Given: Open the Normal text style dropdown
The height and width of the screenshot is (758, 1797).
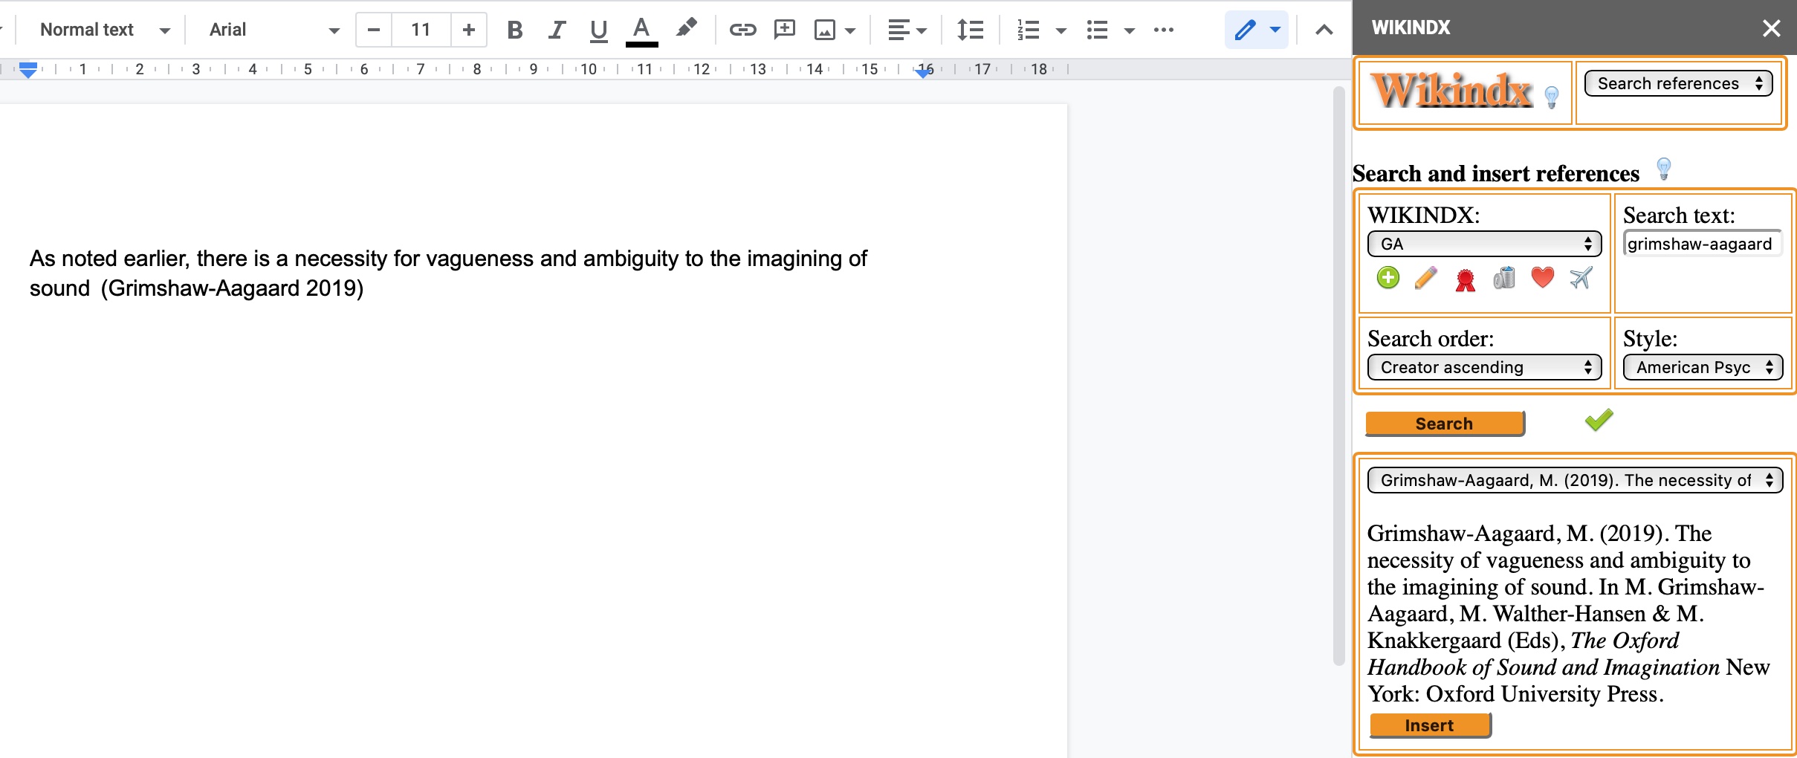Looking at the screenshot, I should tap(105, 30).
